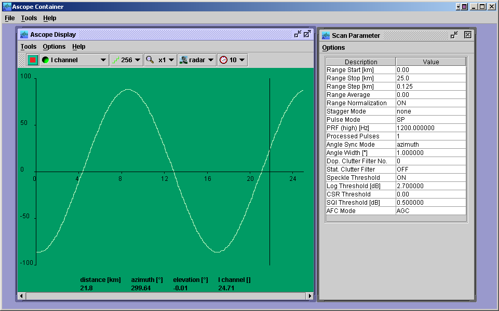Open the Options menu in Scan Parameter
This screenshot has height=311, width=499.
pos(333,48)
